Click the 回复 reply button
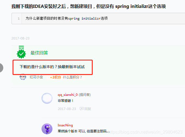The height and width of the screenshot is (137, 185). [x=87, y=109]
